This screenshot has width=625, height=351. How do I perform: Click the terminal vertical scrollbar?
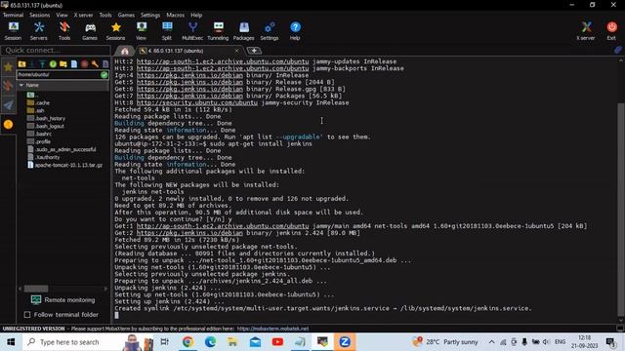tap(621, 209)
